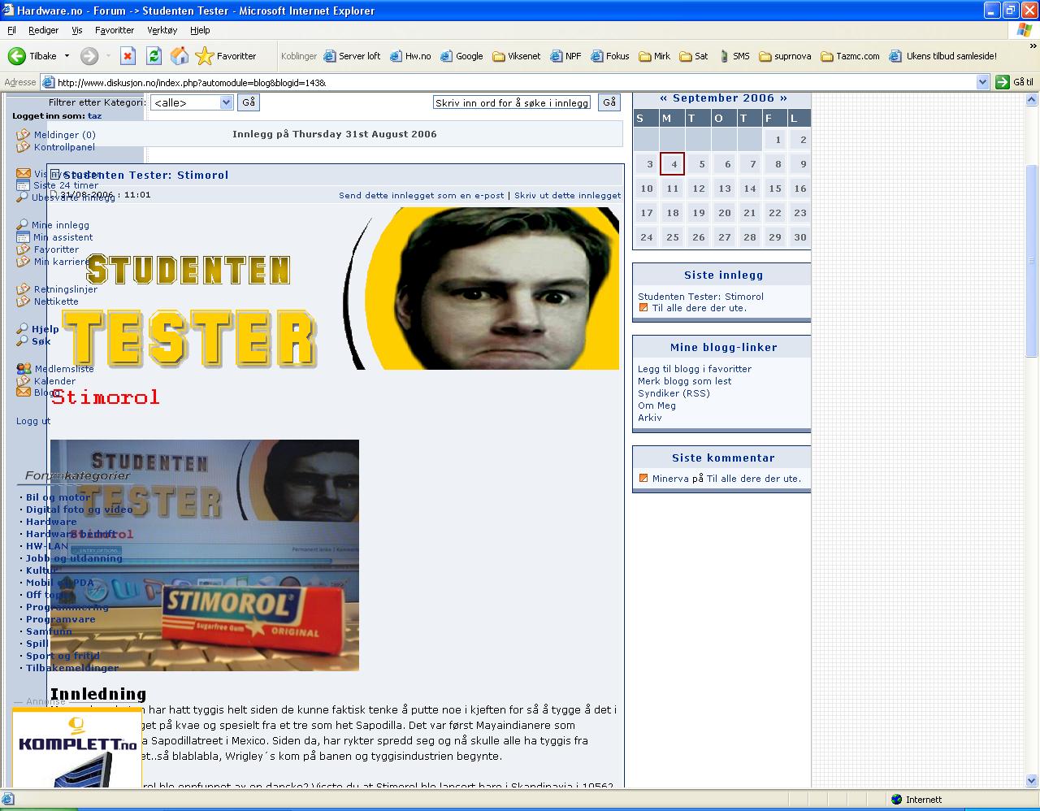The width and height of the screenshot is (1040, 811).
Task: Open the suprnova folder in links bar
Action: pos(785,56)
